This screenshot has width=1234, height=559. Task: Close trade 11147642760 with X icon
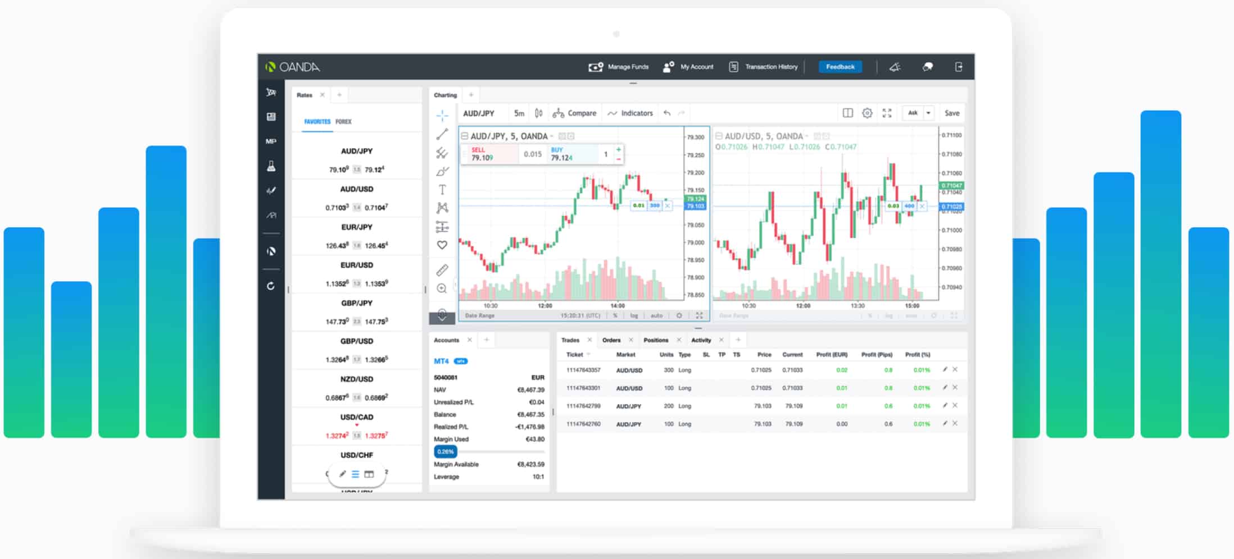tap(955, 424)
